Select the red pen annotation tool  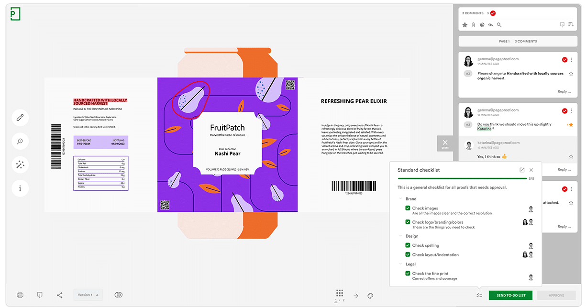[20, 118]
